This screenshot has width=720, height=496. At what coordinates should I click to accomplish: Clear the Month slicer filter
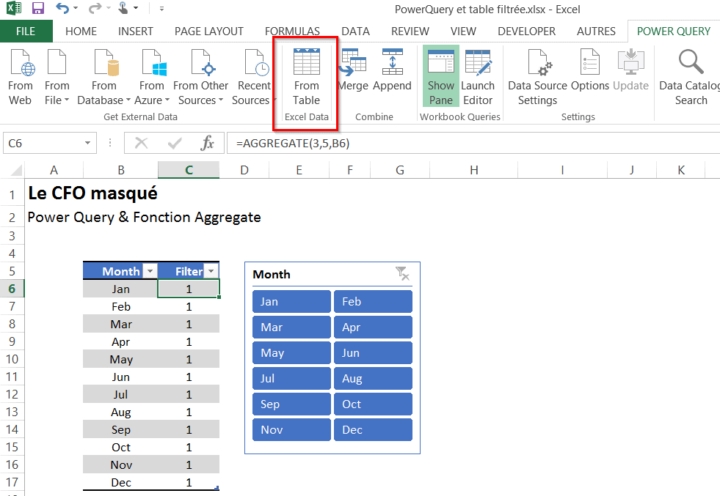point(401,274)
